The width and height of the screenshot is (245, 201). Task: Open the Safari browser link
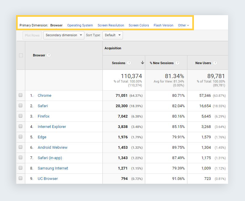[43, 106]
